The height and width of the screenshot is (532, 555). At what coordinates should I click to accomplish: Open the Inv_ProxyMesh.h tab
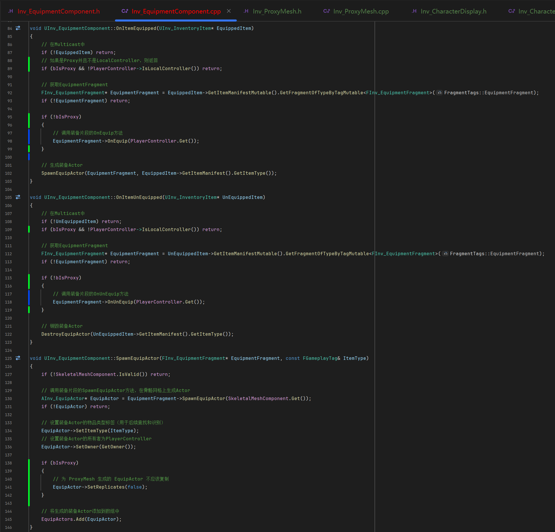[x=277, y=11]
